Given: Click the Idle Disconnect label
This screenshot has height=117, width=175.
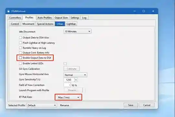Looking at the screenshot, I should [x=27, y=32].
